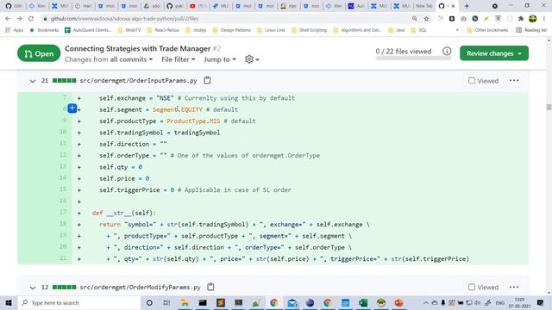Open diff view settings gear menu
Screen dimensions: 552x310
click(252, 59)
